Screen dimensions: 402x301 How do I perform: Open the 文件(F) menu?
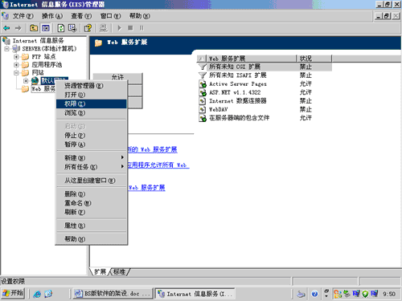point(23,16)
